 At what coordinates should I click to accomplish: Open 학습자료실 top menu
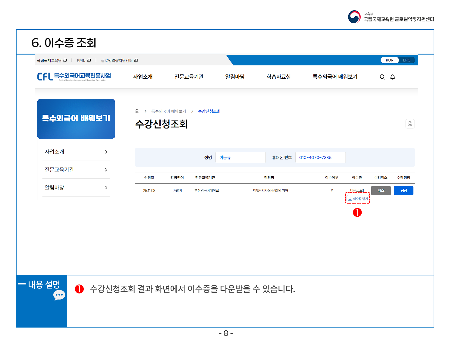[x=278, y=77]
